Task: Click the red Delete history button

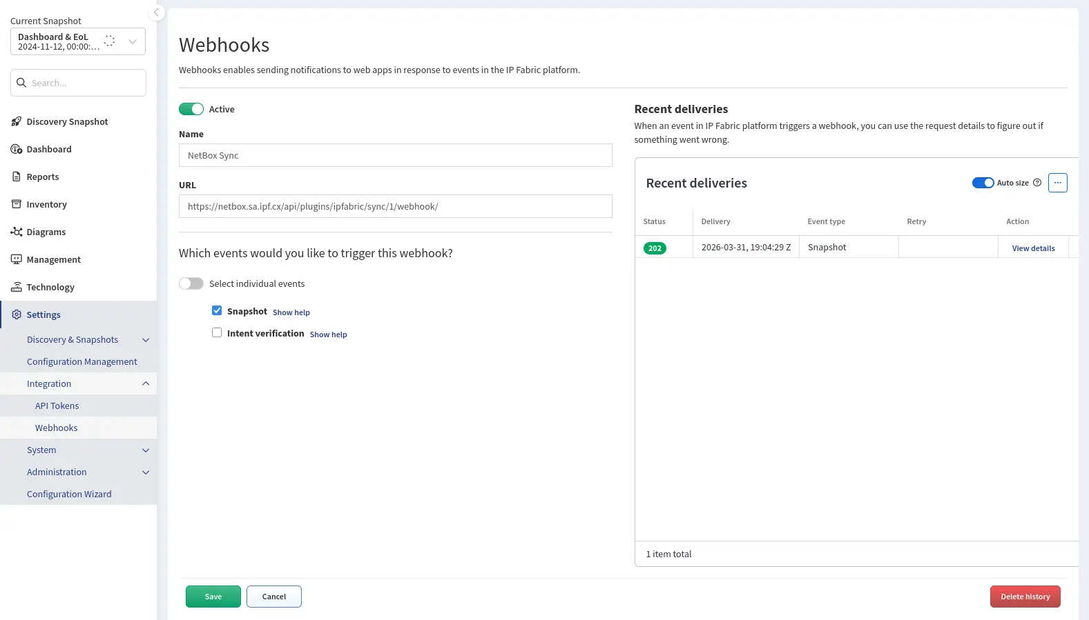Action: pos(1025,597)
